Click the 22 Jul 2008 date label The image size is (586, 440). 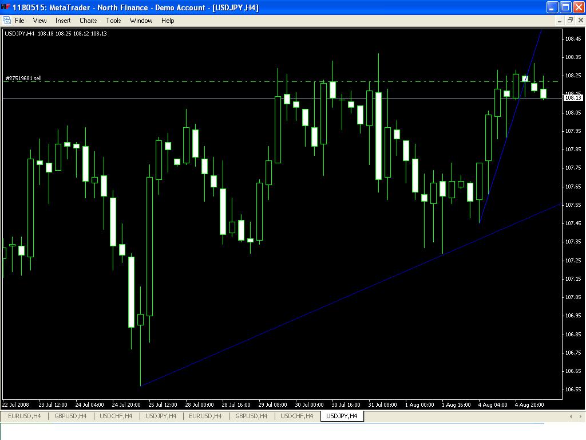15,404
